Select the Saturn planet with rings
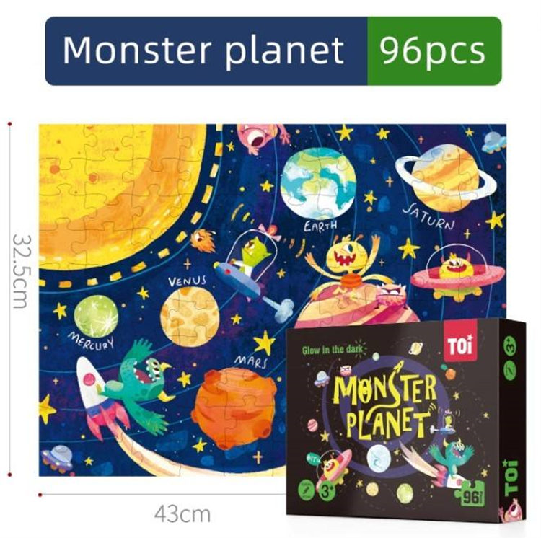This screenshot has width=541, height=538. coord(446,179)
